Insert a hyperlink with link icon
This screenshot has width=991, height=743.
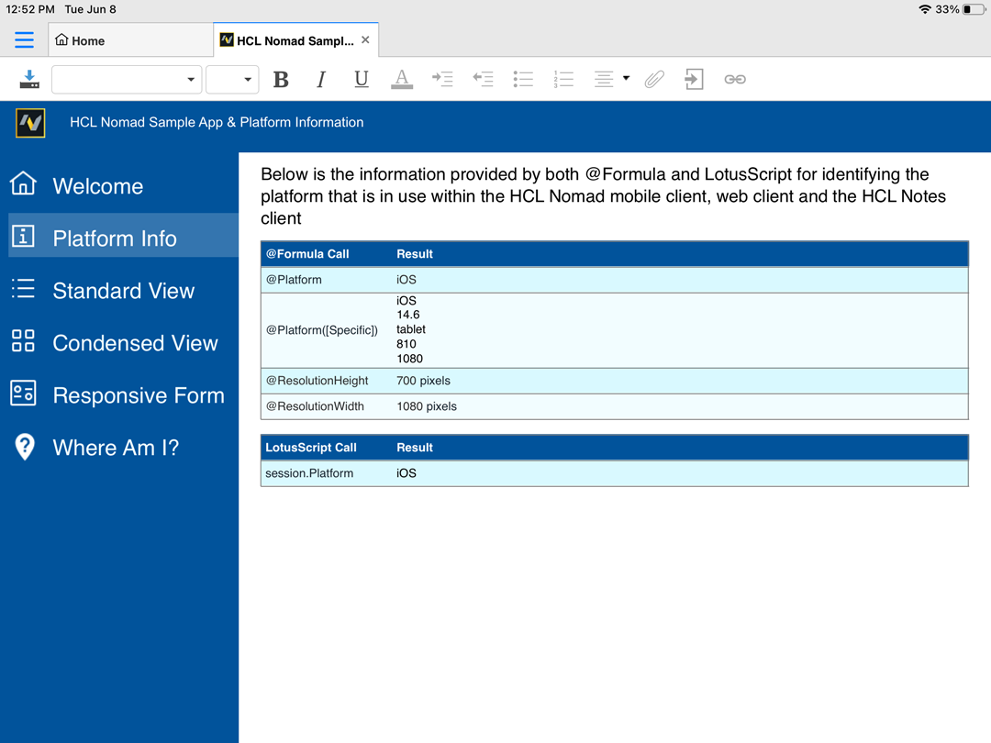tap(734, 79)
